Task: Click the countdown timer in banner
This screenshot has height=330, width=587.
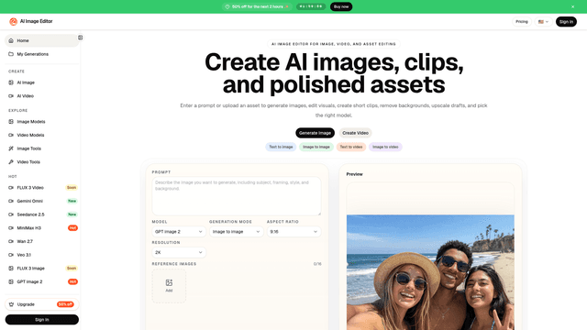Action: pyautogui.click(x=311, y=6)
